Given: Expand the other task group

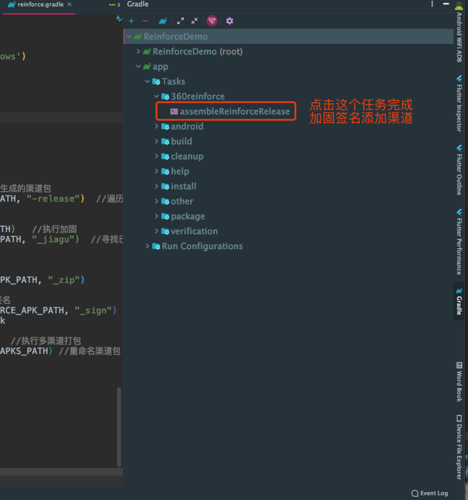Looking at the screenshot, I should [157, 201].
